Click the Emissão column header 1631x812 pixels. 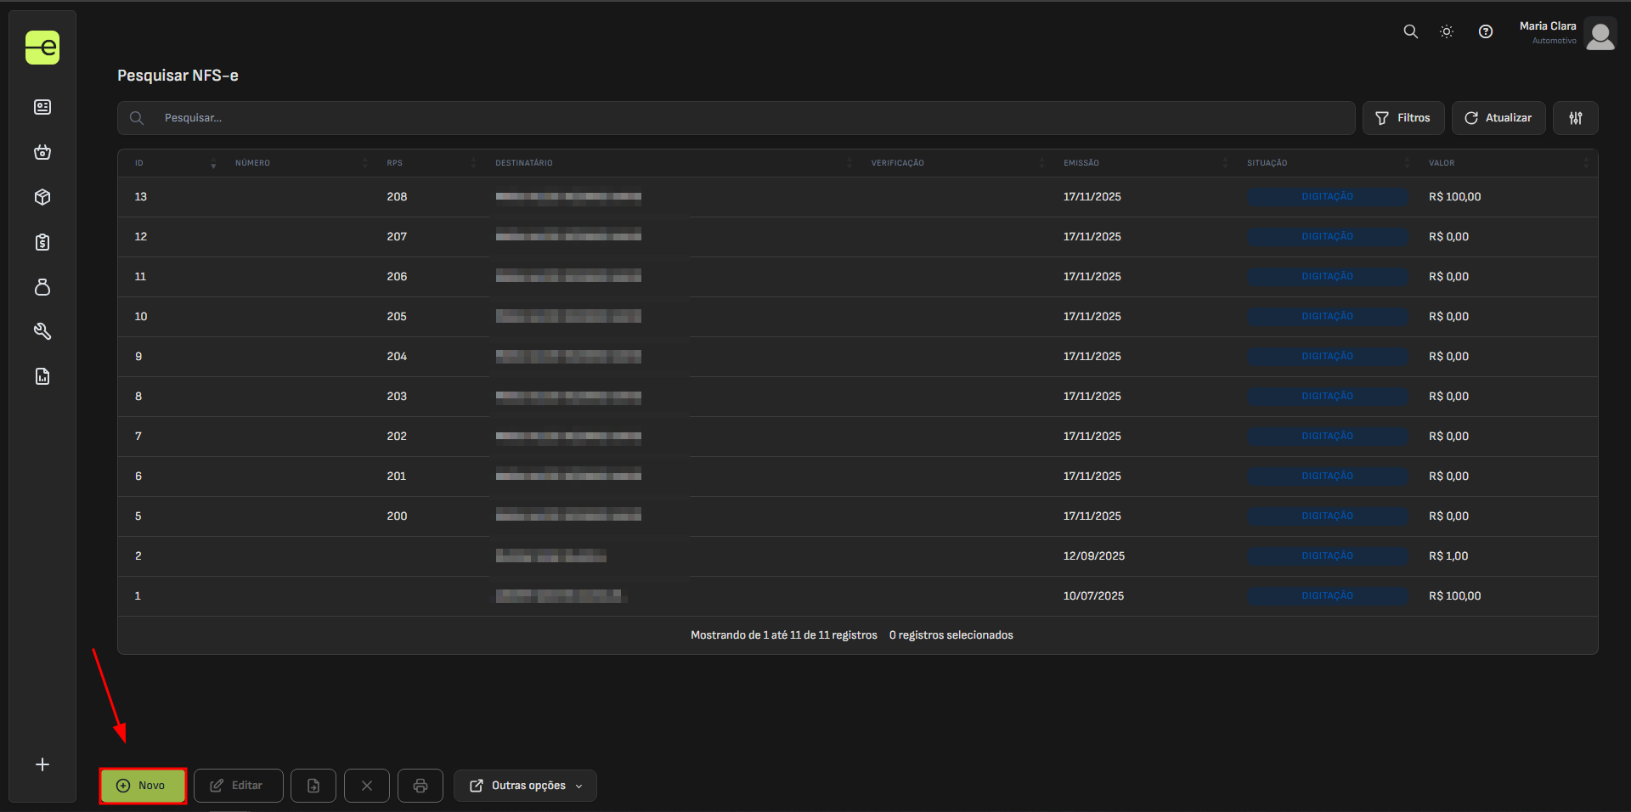click(x=1081, y=163)
